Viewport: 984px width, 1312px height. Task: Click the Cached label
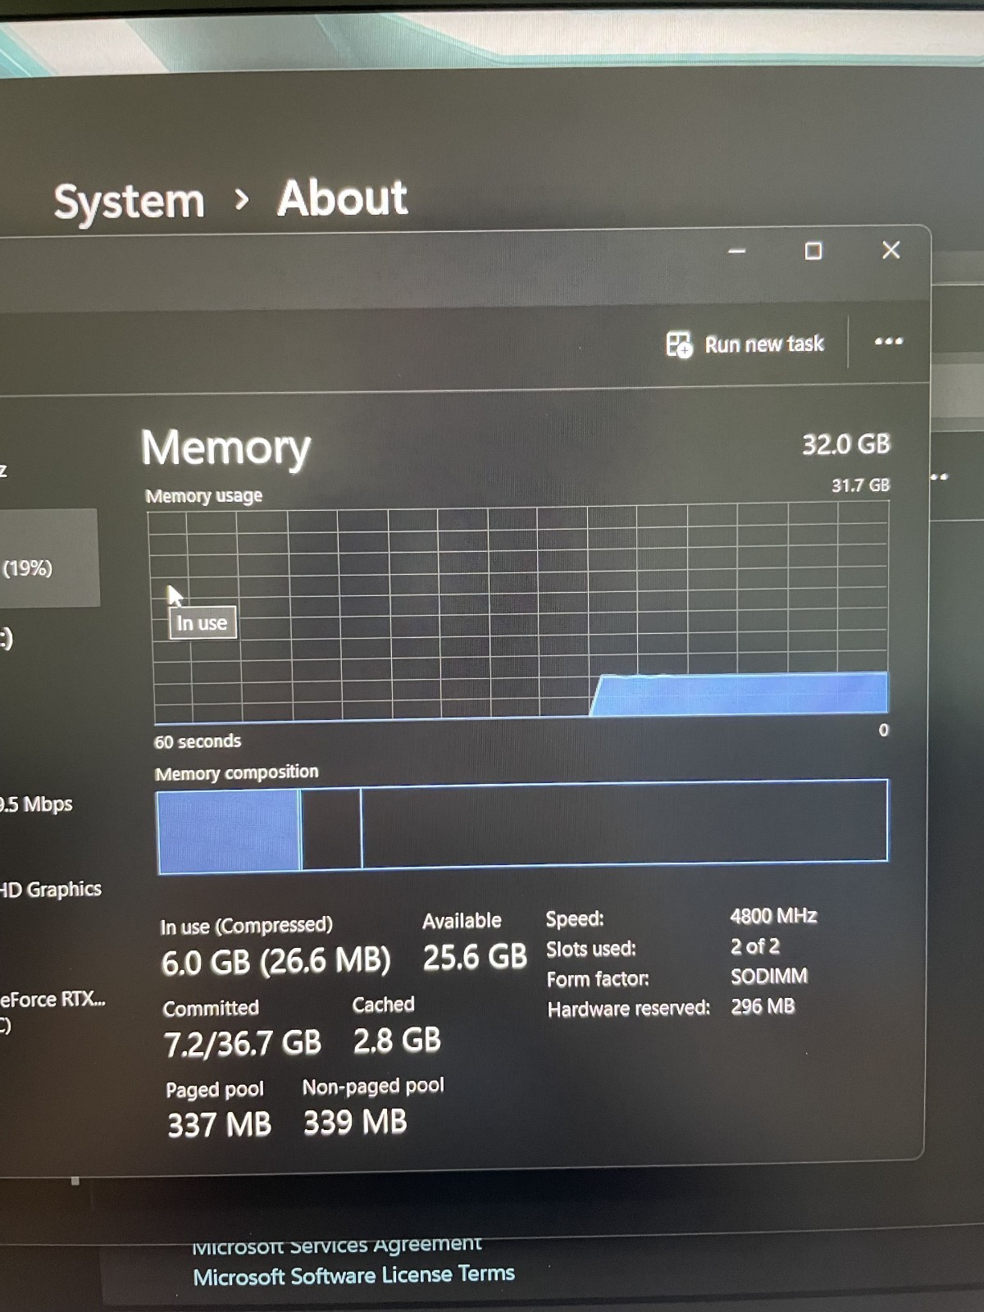point(383,1004)
